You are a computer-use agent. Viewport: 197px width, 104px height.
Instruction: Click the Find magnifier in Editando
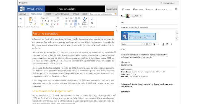point(92,19)
